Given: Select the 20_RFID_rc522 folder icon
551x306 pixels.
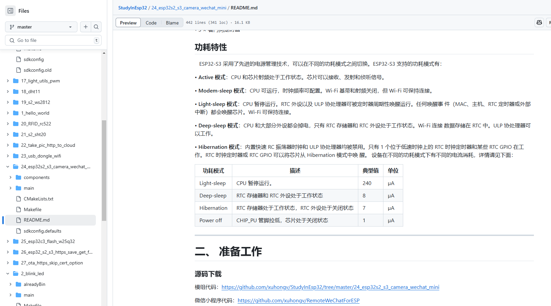Looking at the screenshot, I should pos(16,124).
